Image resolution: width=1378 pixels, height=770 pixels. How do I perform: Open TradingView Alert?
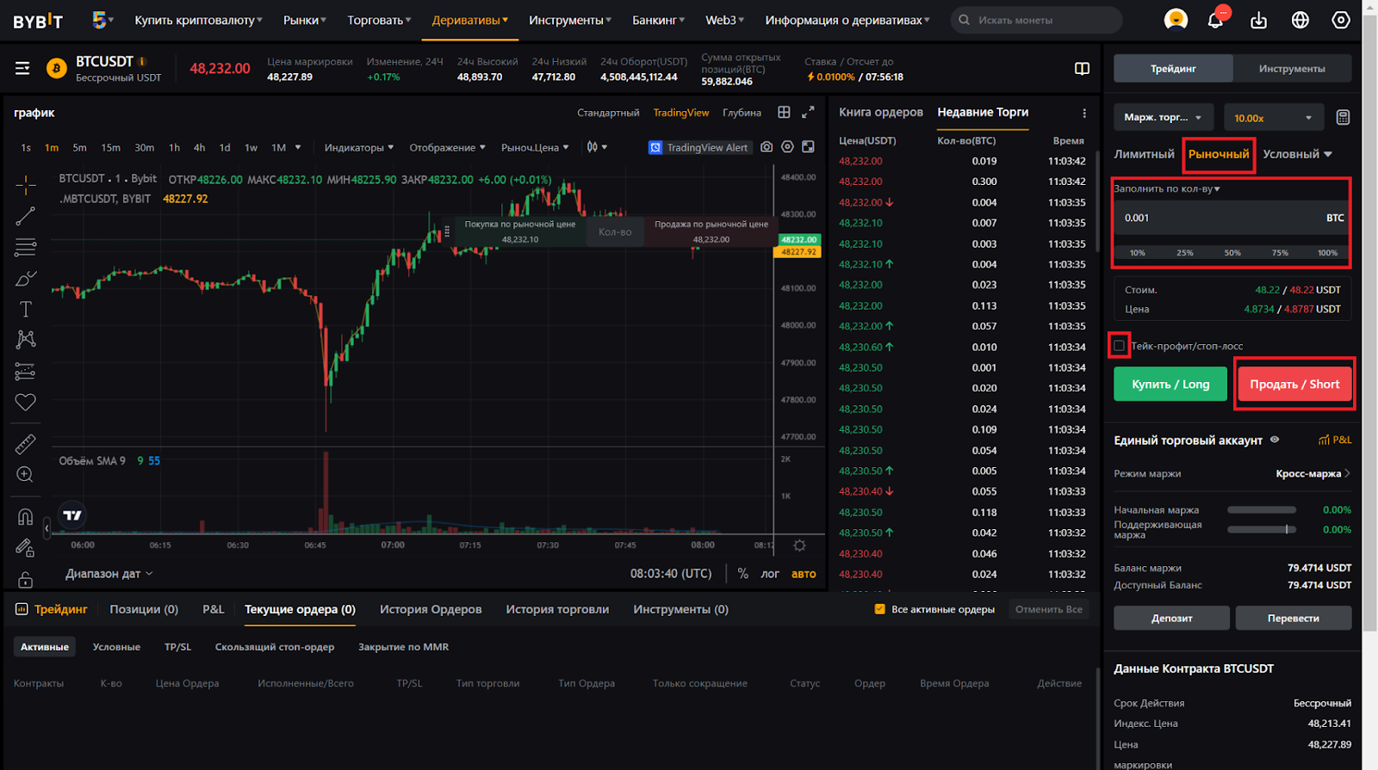click(699, 147)
